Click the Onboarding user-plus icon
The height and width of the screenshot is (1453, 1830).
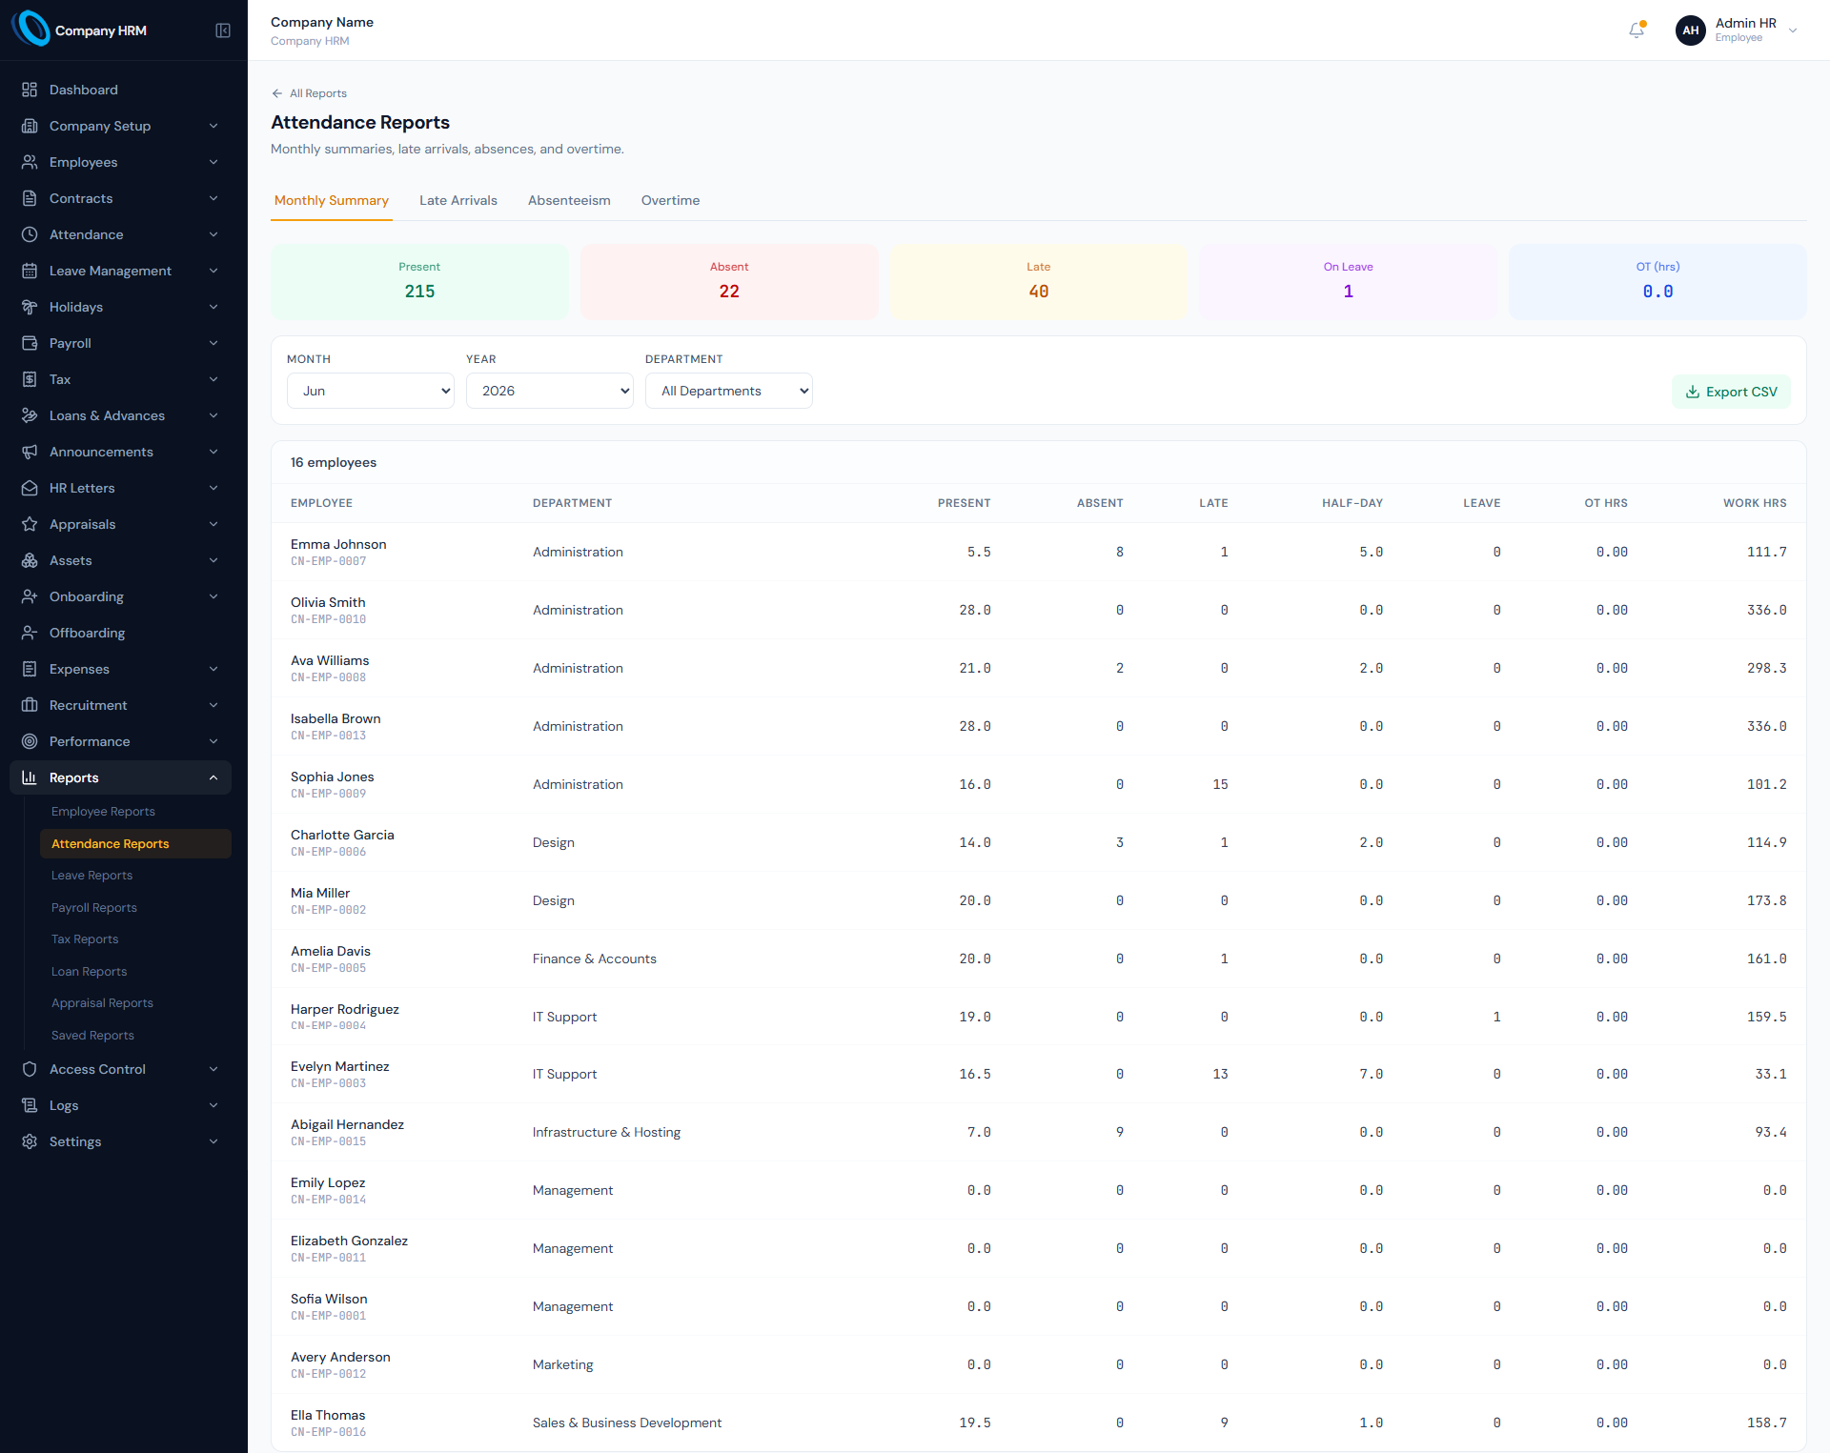[30, 596]
